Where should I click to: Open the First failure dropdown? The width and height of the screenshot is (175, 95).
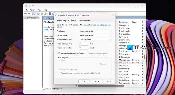tap(95, 31)
